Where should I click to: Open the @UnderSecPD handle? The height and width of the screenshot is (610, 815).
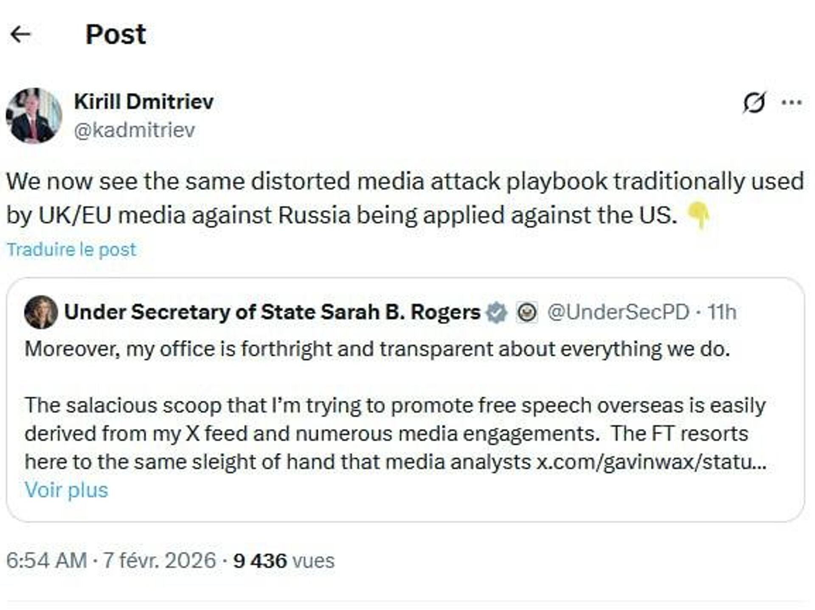(618, 312)
